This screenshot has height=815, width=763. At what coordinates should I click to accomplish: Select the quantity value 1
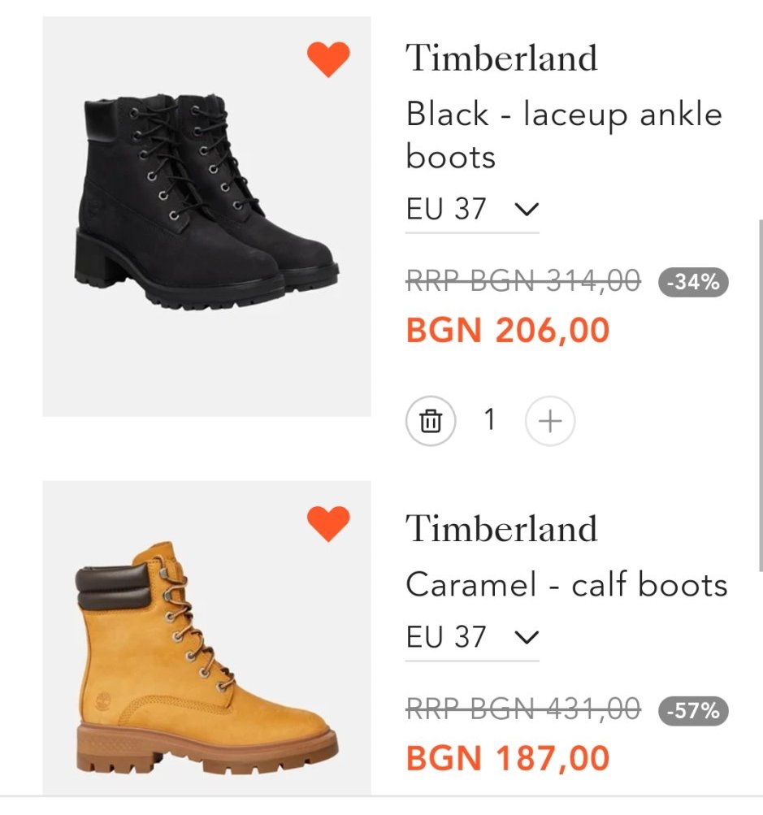pyautogui.click(x=489, y=420)
